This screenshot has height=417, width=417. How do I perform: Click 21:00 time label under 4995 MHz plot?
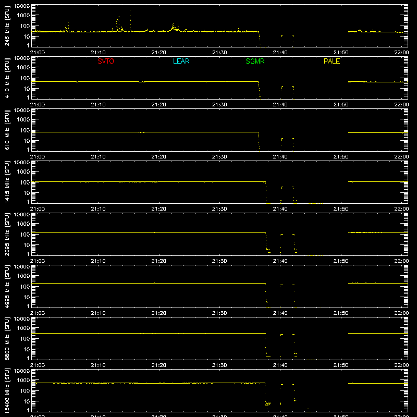[x=38, y=313]
